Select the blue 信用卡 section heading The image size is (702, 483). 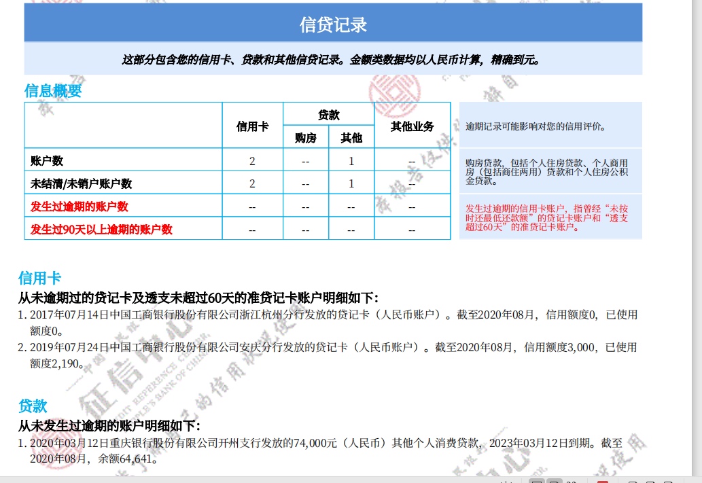pyautogui.click(x=39, y=278)
